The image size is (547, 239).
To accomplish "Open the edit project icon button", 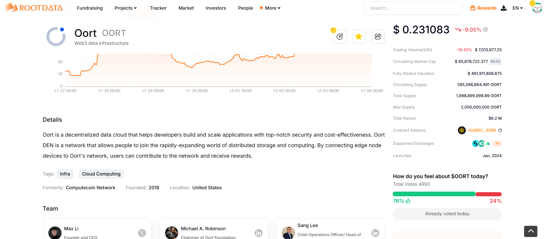I will (340, 37).
